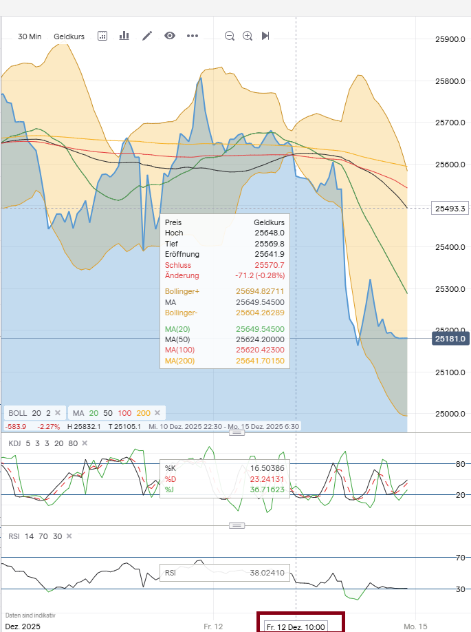Open the chart type bar icon
The image size is (471, 632).
[124, 36]
